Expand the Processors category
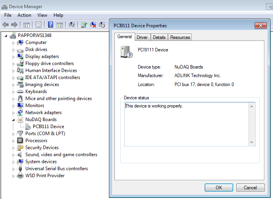 pos(13,141)
